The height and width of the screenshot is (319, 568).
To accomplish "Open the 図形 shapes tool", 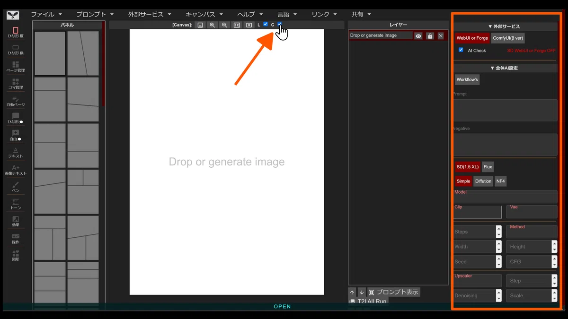I will point(16,255).
